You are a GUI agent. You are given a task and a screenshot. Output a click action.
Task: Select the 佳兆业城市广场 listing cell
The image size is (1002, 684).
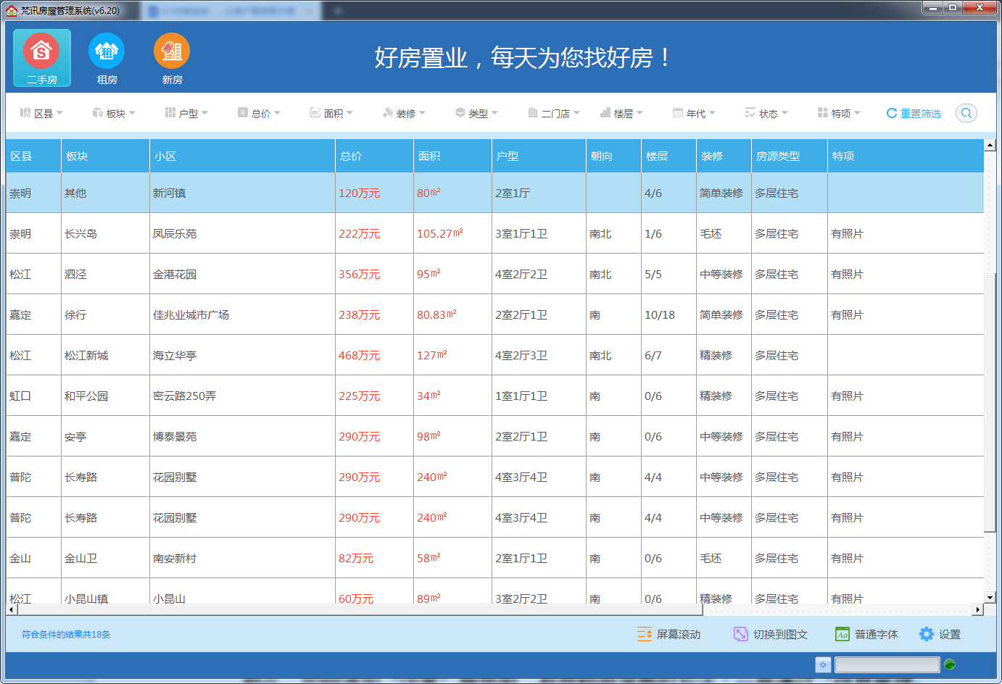point(242,314)
